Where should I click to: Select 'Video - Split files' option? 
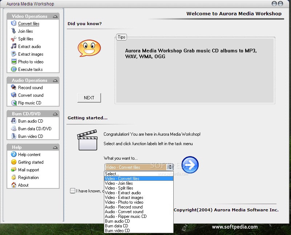139,188
